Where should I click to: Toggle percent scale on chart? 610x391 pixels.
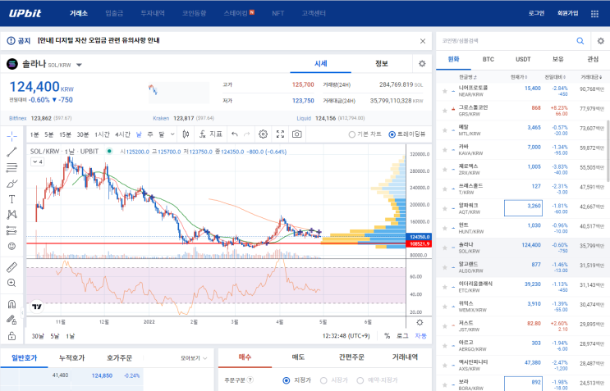[x=387, y=336]
